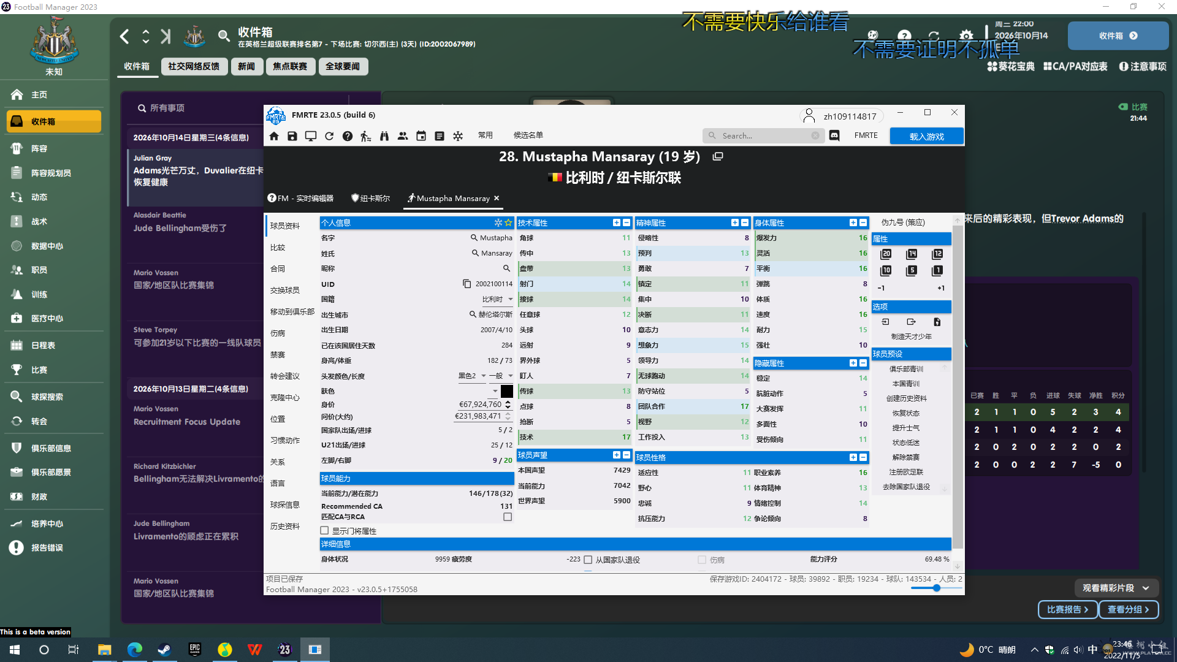Click the 载入游戏 button
Screen dimensions: 1177x662
[926, 136]
